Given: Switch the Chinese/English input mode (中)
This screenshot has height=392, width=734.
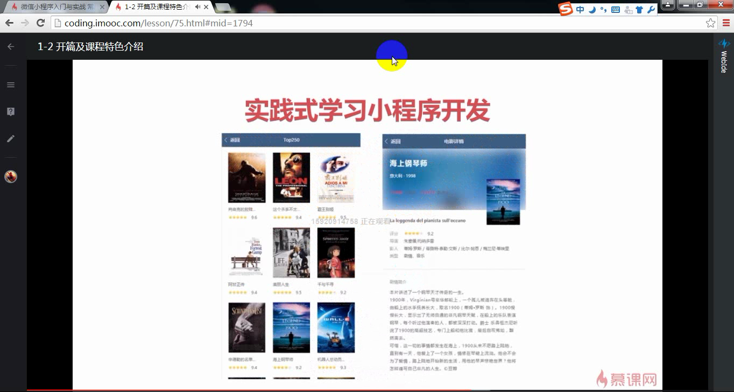Looking at the screenshot, I should pyautogui.click(x=580, y=10).
